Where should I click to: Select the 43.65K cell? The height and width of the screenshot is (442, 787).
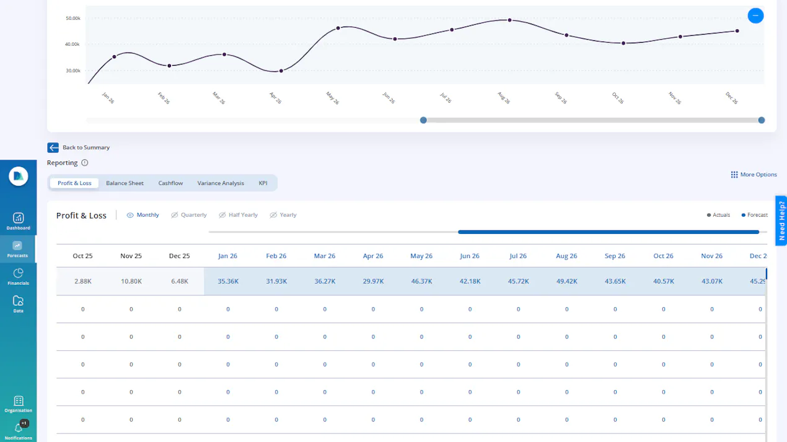pyautogui.click(x=615, y=281)
